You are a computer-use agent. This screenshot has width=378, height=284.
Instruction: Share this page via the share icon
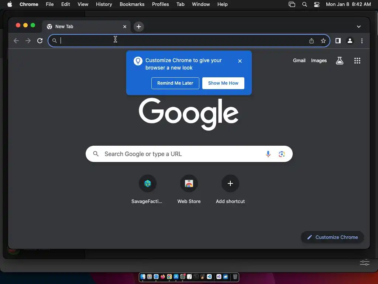click(x=312, y=41)
